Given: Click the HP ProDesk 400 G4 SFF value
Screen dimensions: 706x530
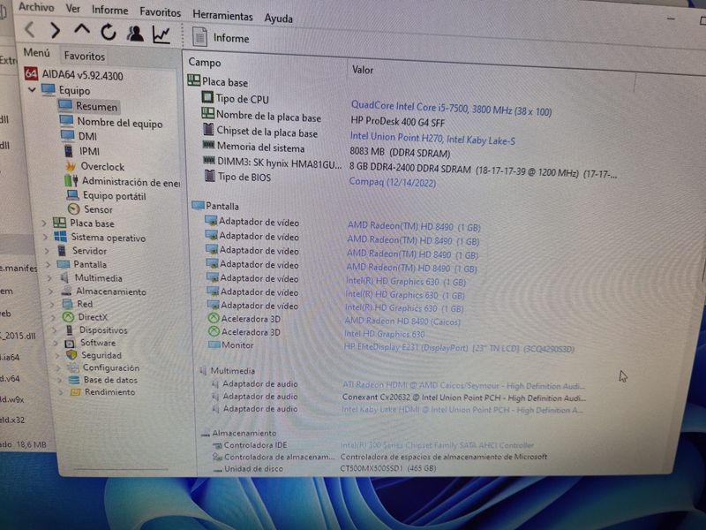Looking at the screenshot, I should (x=398, y=122).
